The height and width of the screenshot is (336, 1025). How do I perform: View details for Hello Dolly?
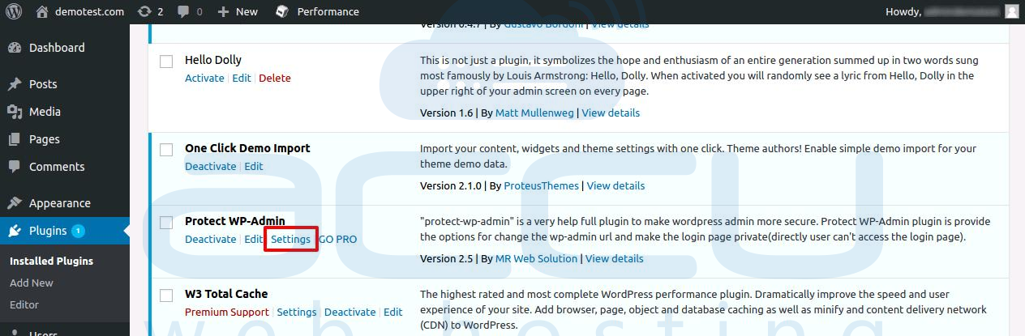(611, 113)
